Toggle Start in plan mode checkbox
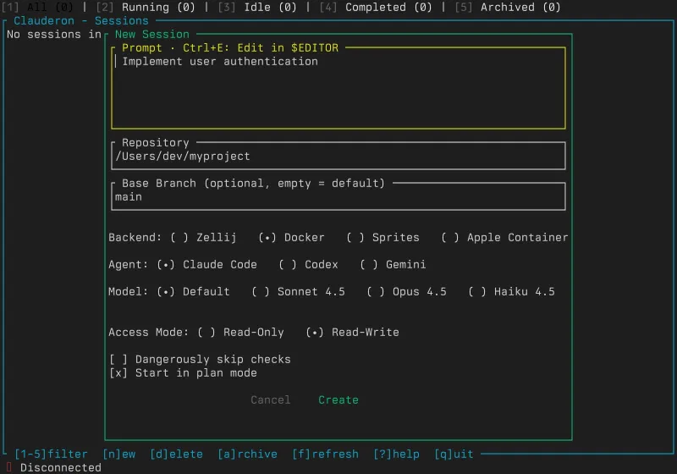The height and width of the screenshot is (474, 677). click(x=183, y=373)
